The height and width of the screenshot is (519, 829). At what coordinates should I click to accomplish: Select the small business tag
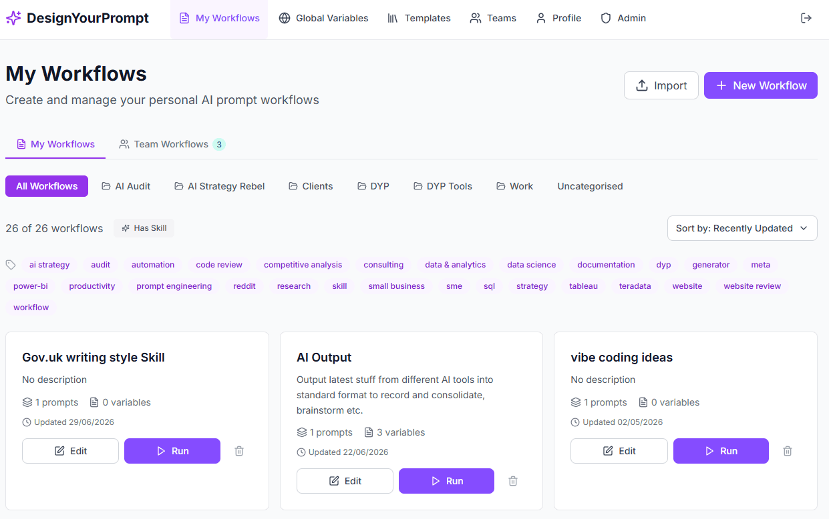point(397,286)
